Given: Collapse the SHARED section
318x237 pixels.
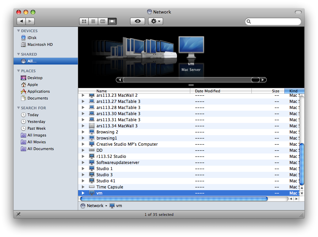Looking at the screenshot, I should coord(19,54).
